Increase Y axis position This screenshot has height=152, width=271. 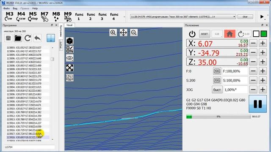coord(263,52)
